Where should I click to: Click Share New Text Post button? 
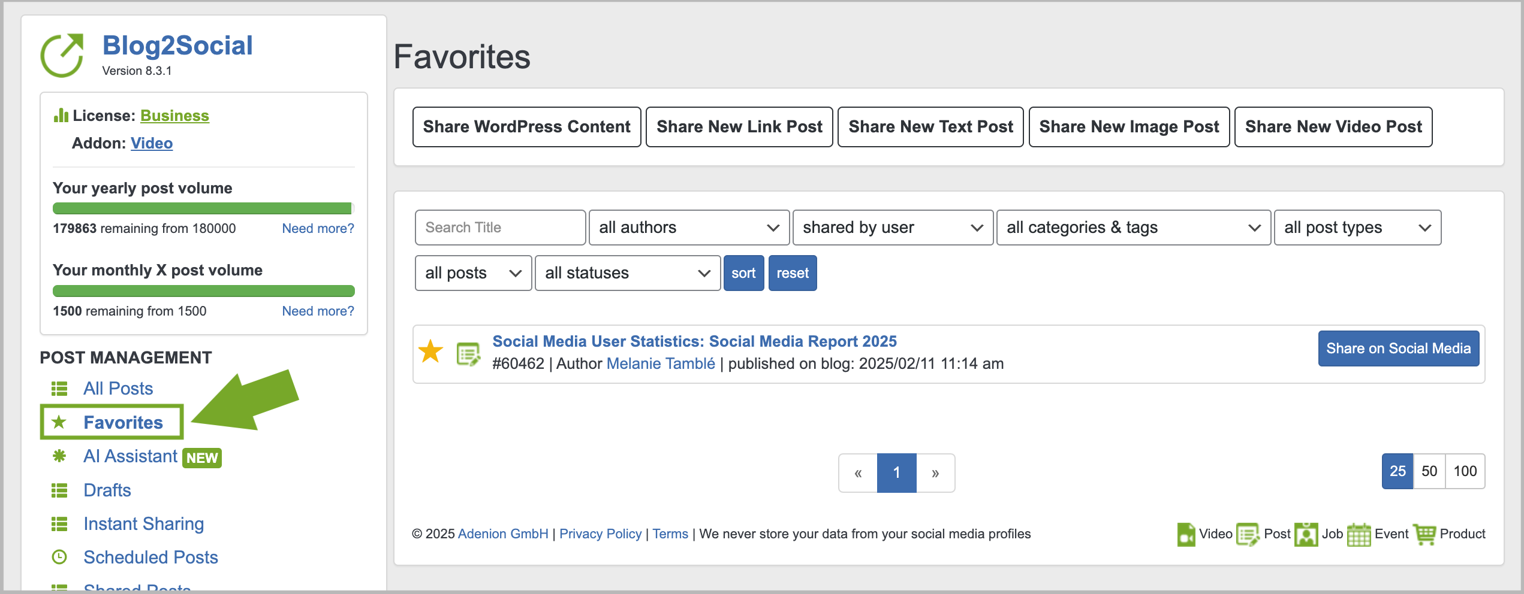click(930, 127)
